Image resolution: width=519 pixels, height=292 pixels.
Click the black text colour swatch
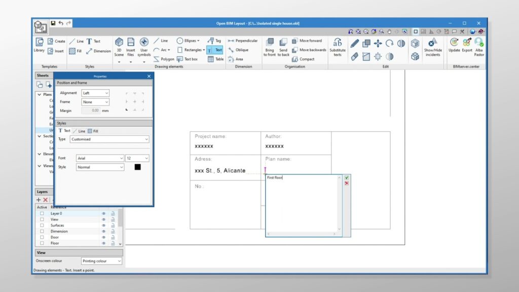(137, 167)
